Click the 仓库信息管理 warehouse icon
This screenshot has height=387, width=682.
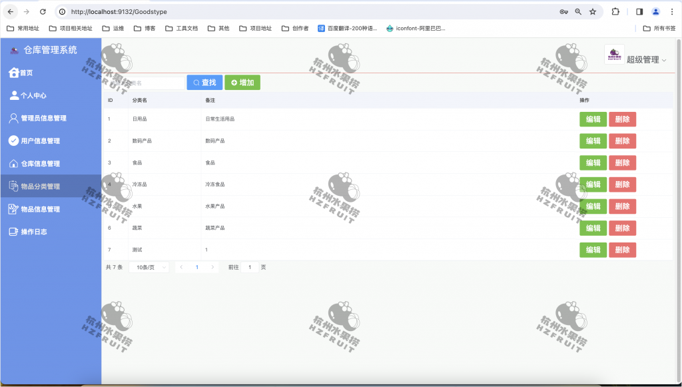point(15,163)
